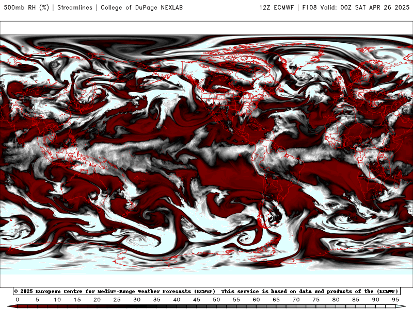This screenshot has height=309, width=413.
Task: Click the "80" label on the RH scale
Action: tap(336, 300)
